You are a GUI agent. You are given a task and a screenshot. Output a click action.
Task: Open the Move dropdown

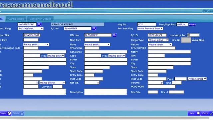pyautogui.click(x=97, y=44)
